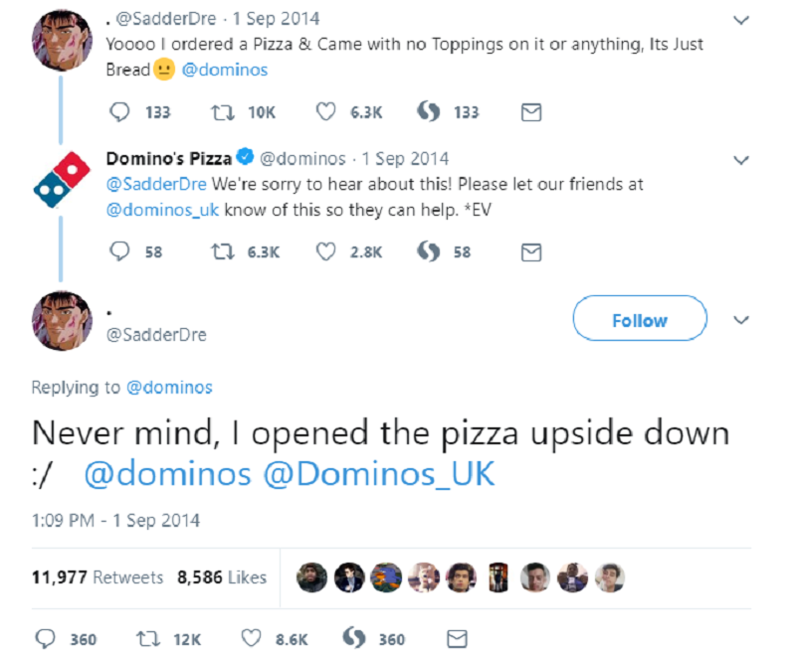Viewport: 796px width, 657px height.
Task: Reply to the Domino's Pizza tweet
Action: (x=120, y=251)
